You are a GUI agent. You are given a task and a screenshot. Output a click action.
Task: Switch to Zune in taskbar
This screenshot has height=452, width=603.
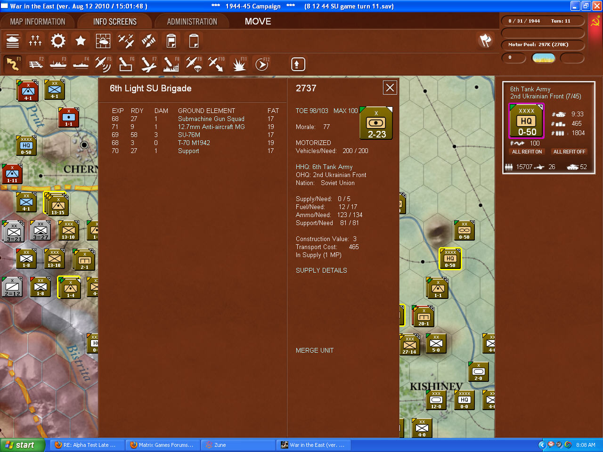(238, 445)
